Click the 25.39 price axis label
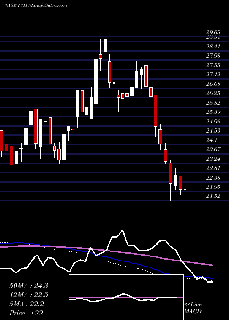Viewport: 229px width, 320px height. point(213,112)
